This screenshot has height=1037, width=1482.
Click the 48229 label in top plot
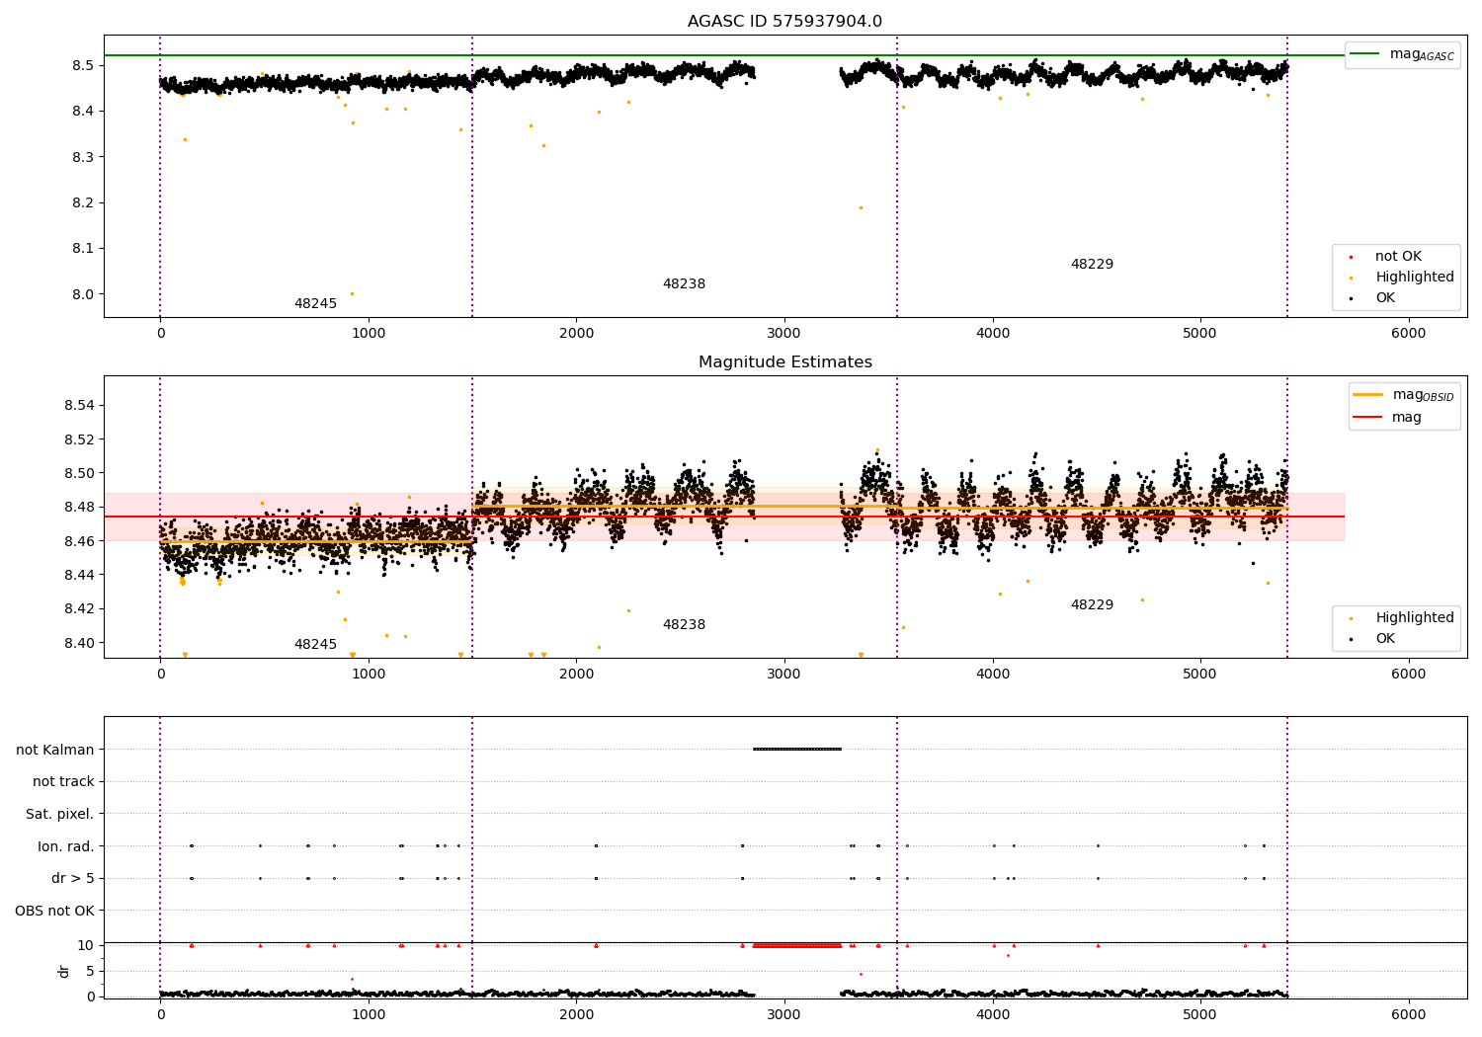click(1092, 265)
